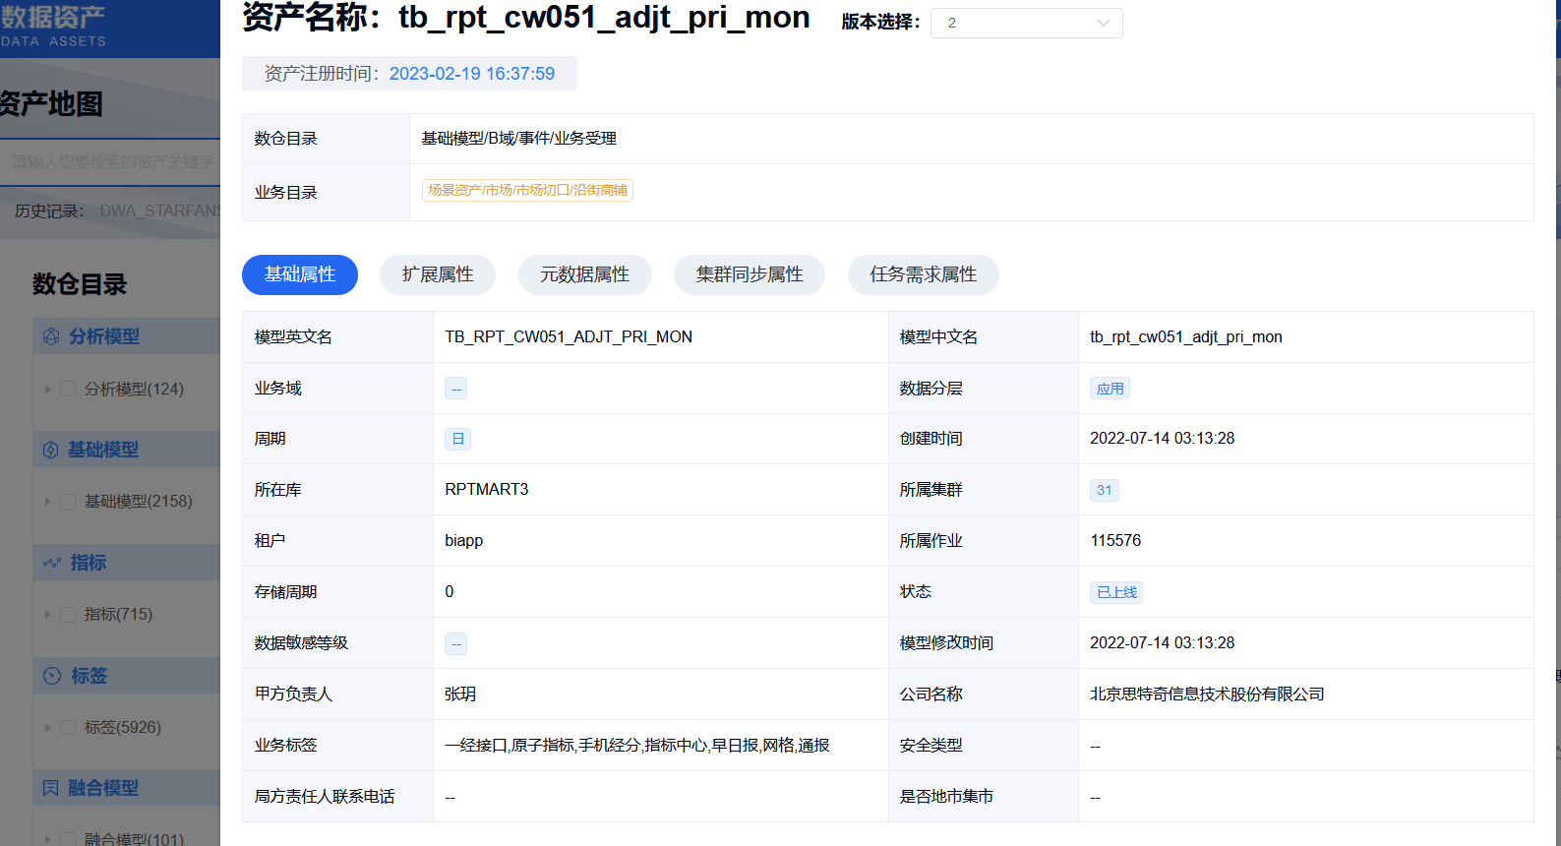The height and width of the screenshot is (846, 1561).
Task: Tick the 基础模型(2158) checkbox
Action: (x=68, y=502)
